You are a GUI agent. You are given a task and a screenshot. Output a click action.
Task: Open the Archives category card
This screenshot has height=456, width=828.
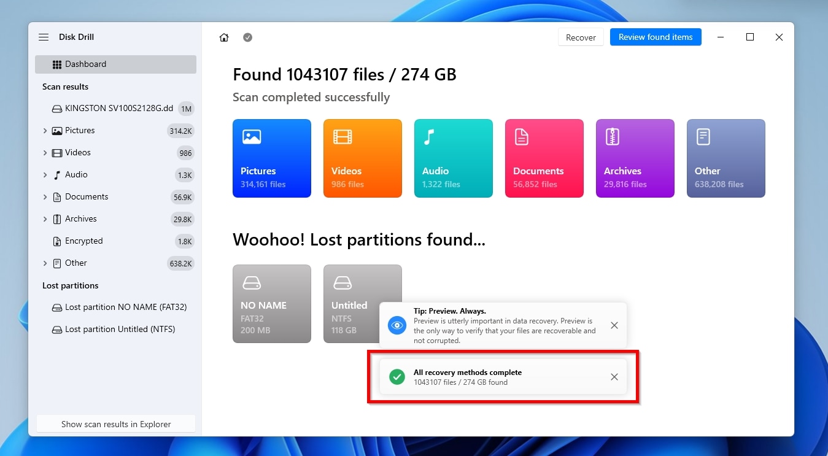(x=635, y=158)
